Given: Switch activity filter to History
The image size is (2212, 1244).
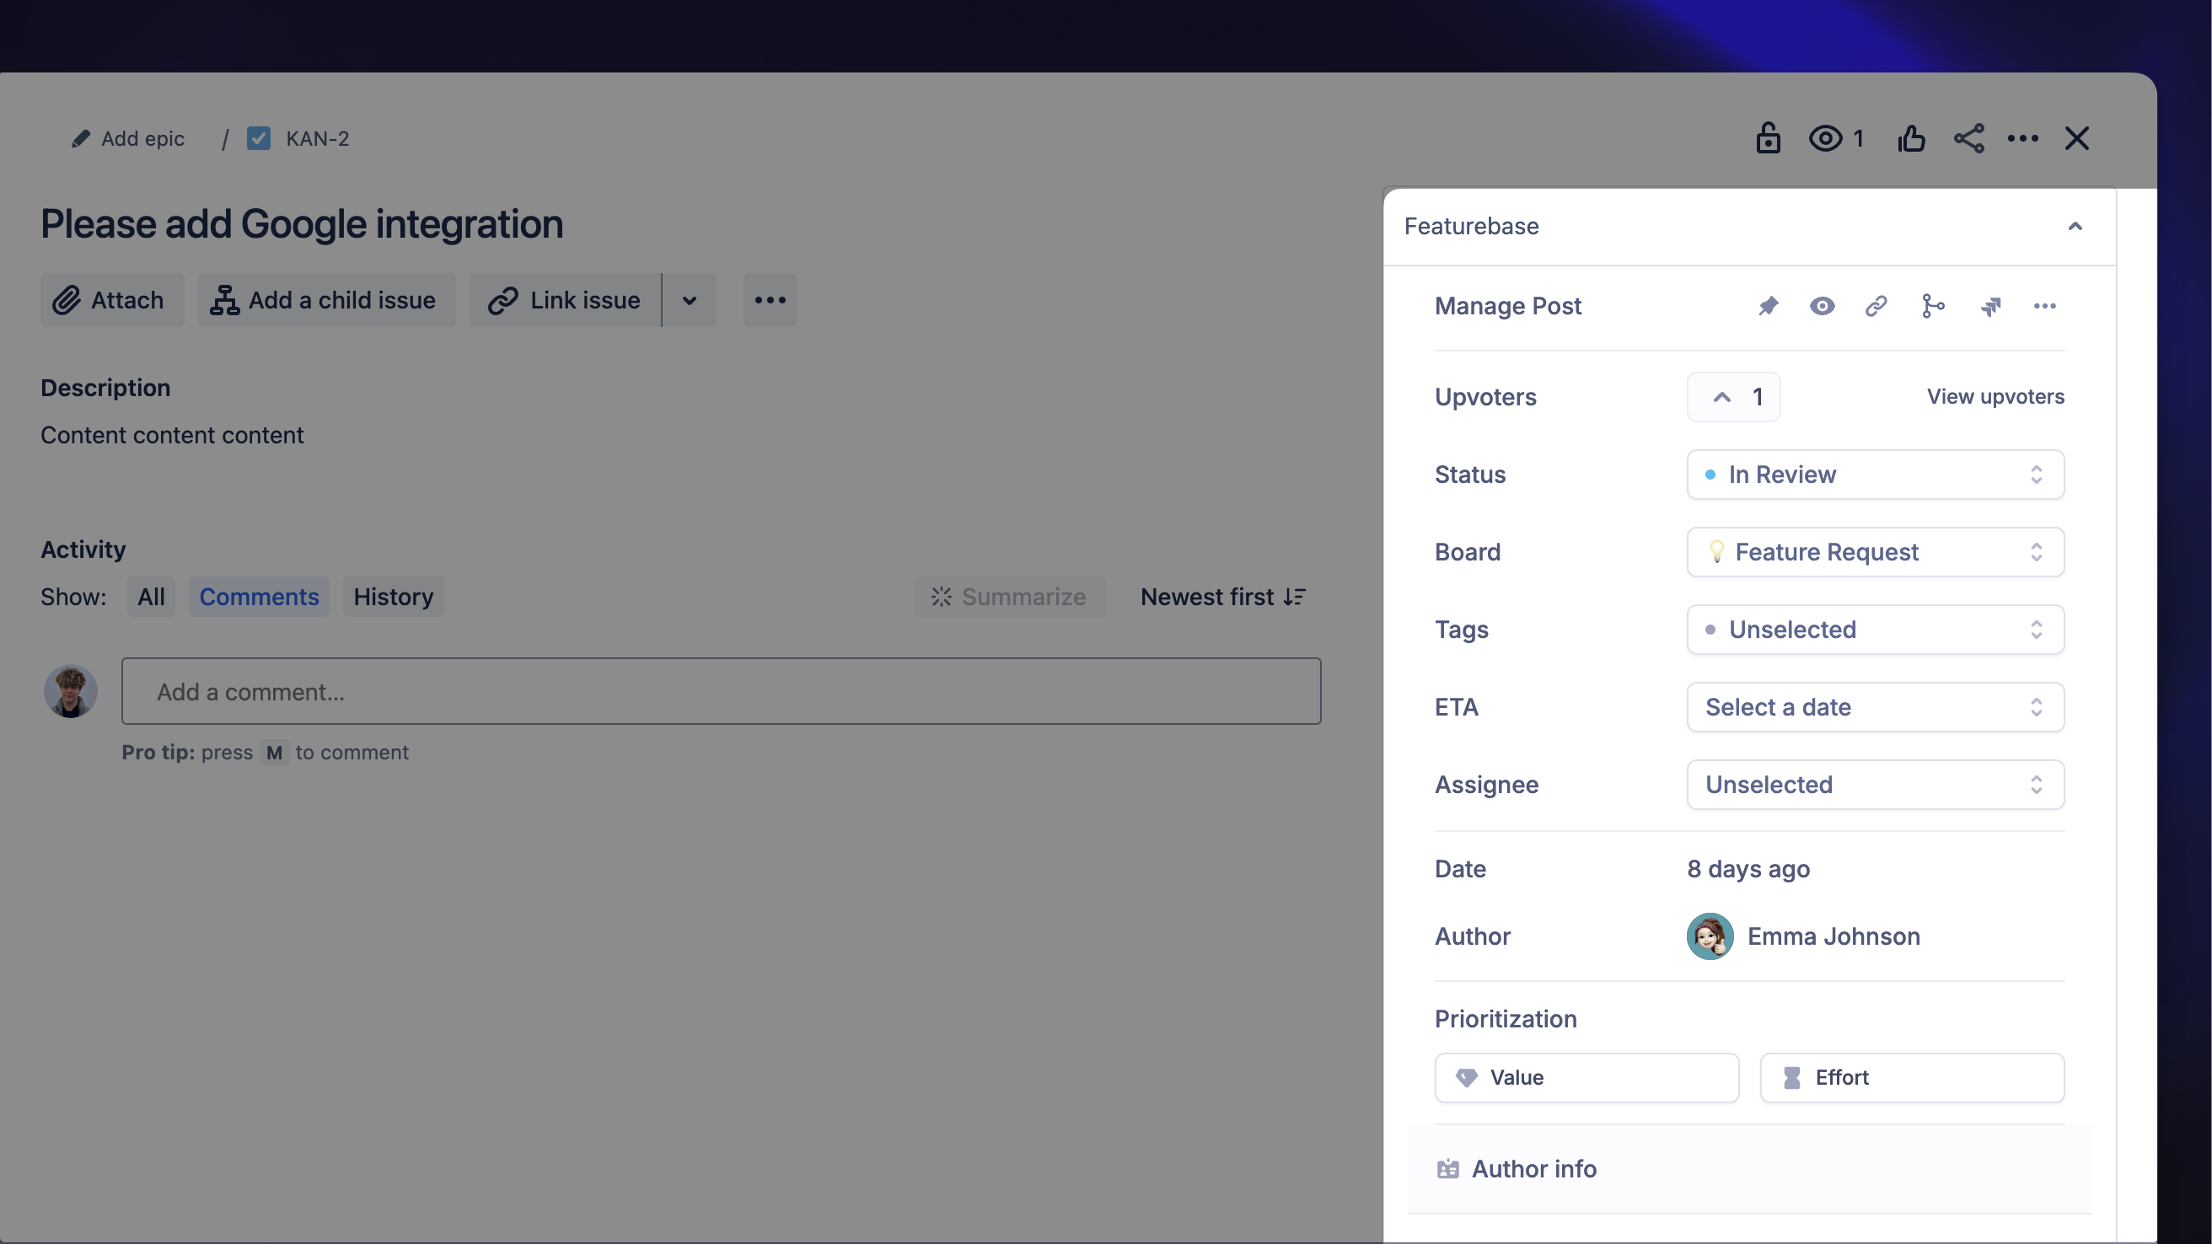Looking at the screenshot, I should (393, 596).
